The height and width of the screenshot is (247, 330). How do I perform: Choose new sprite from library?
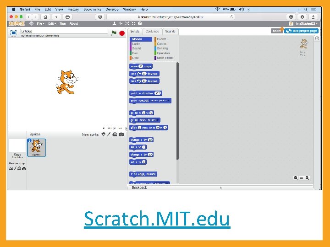[x=104, y=134]
